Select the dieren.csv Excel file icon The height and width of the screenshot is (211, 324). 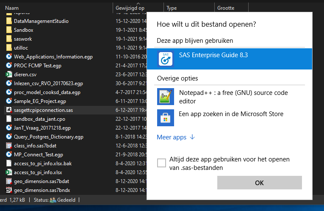[x=8, y=74]
